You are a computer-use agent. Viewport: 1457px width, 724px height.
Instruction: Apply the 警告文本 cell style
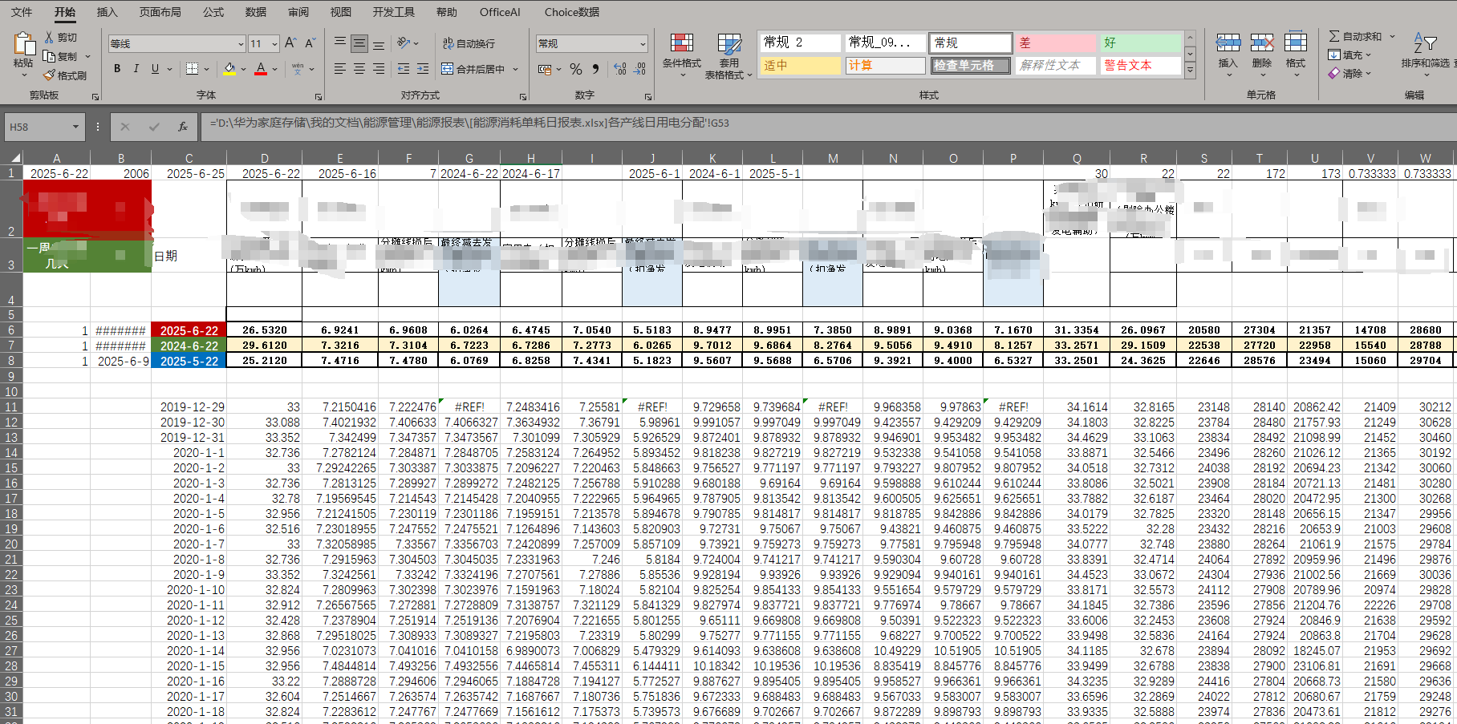[x=1139, y=65]
